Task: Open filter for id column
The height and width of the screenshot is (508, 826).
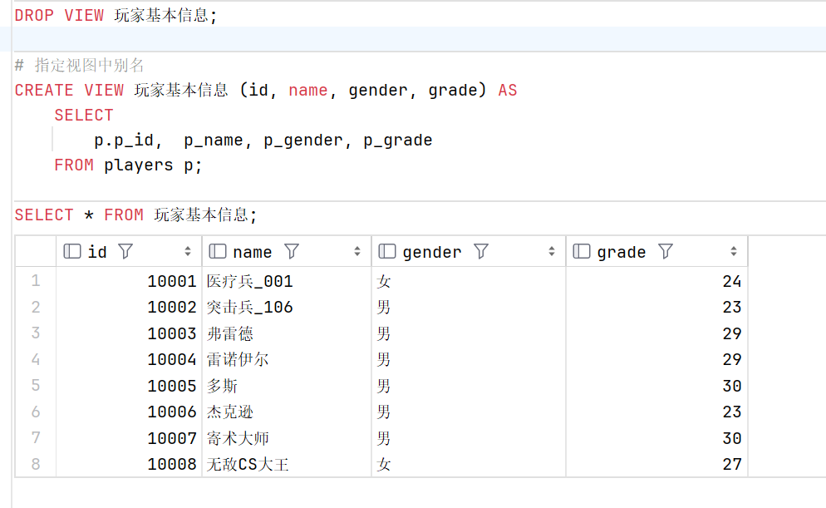Action: click(x=125, y=251)
